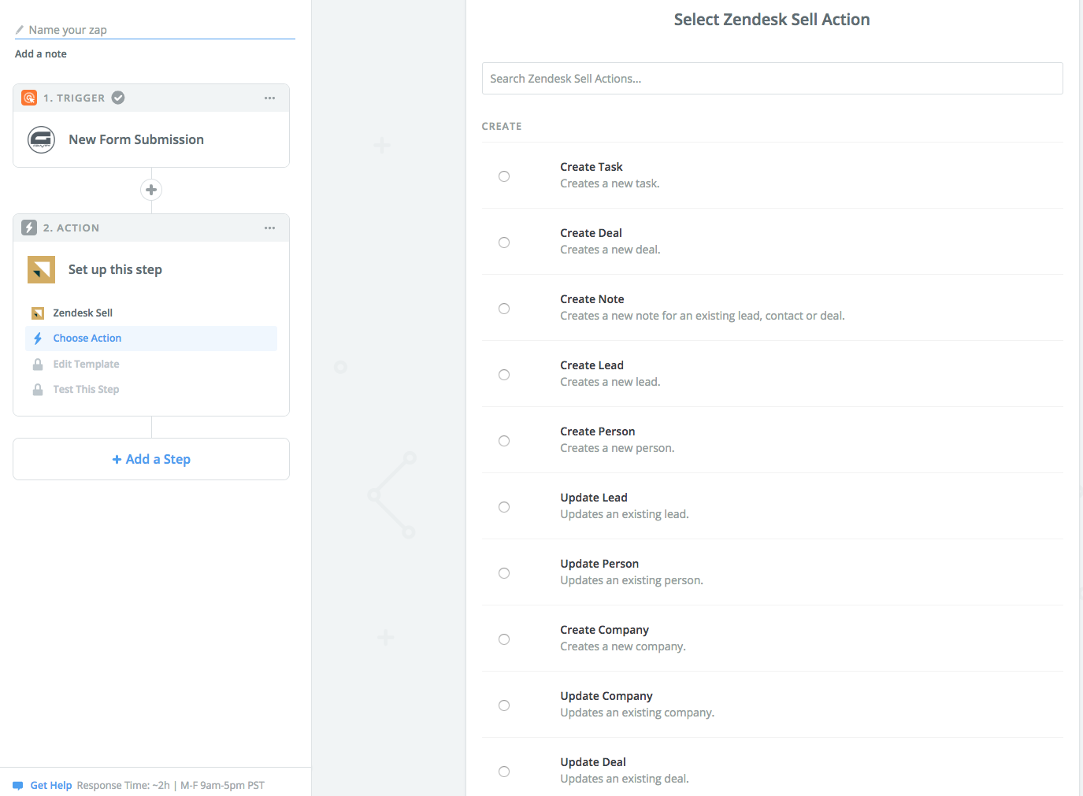1083x796 pixels.
Task: Select the Create Lead radio button
Action: point(504,375)
